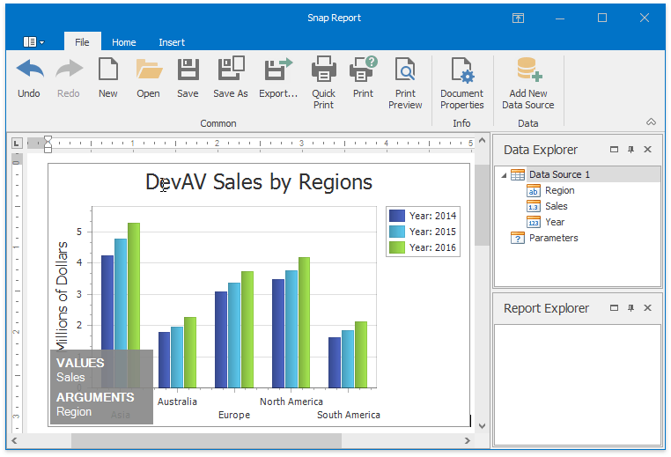Collapse the Data Source 1 tree node
The width and height of the screenshot is (671, 457).
coord(504,175)
